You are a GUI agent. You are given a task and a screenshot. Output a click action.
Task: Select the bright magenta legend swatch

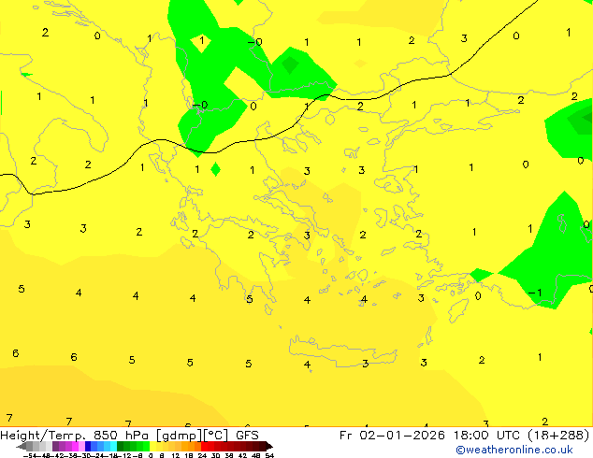pyautogui.click(x=75, y=447)
